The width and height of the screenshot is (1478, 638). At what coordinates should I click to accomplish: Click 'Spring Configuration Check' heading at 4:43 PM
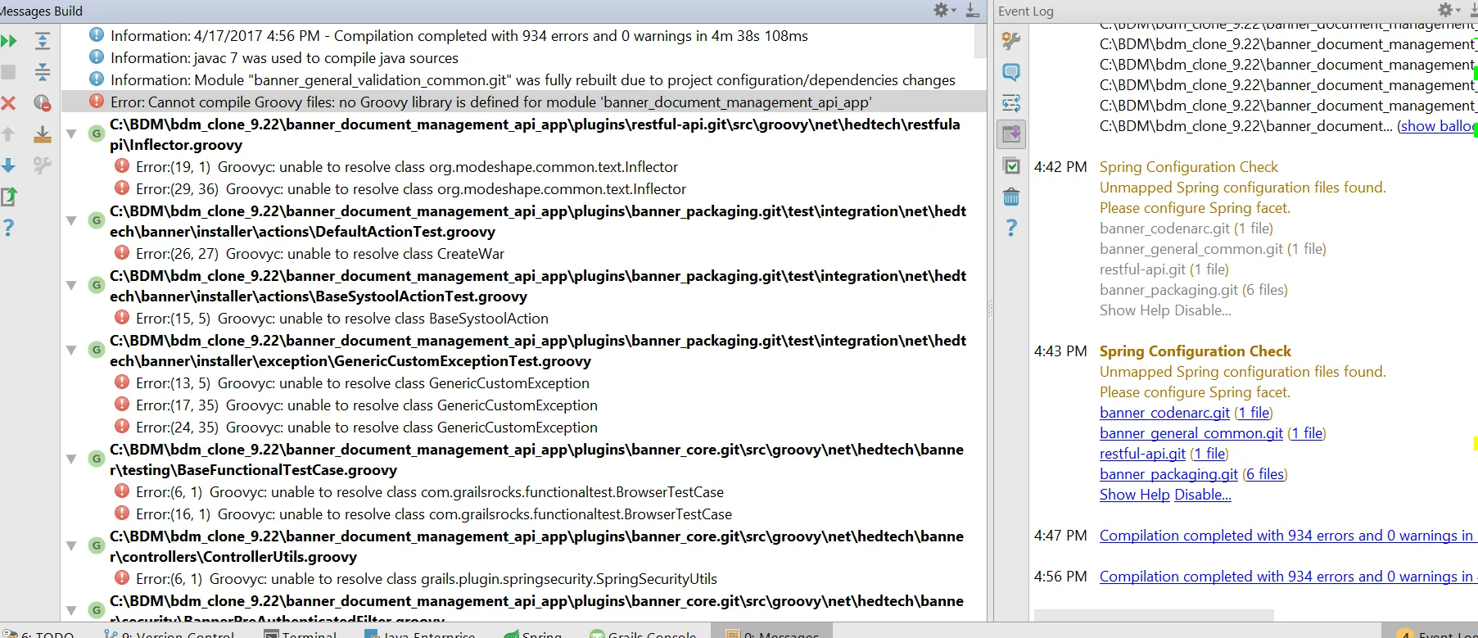click(1195, 351)
